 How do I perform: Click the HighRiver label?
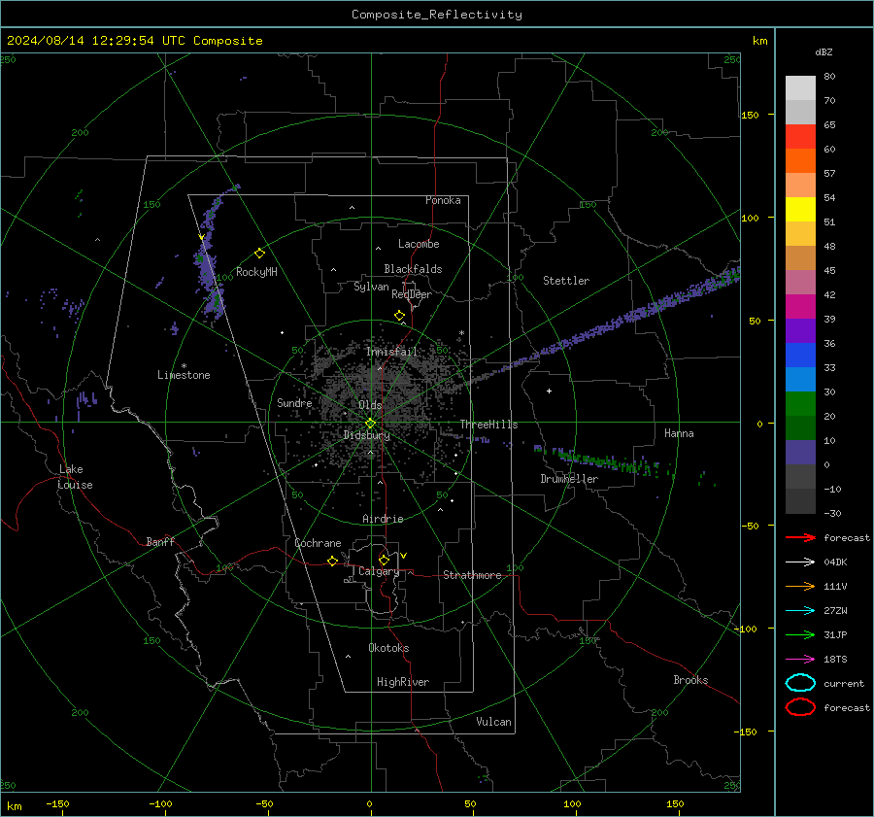[403, 682]
